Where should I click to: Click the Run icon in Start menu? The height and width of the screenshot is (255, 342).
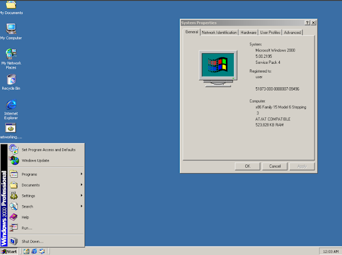point(14,228)
